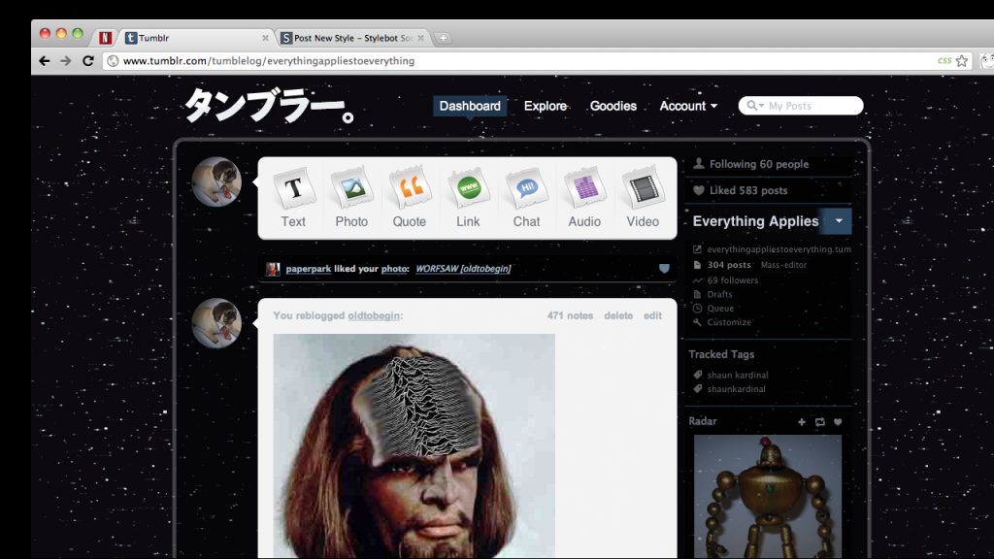The image size is (994, 559).
Task: Open the Radar robot image
Action: [x=768, y=497]
